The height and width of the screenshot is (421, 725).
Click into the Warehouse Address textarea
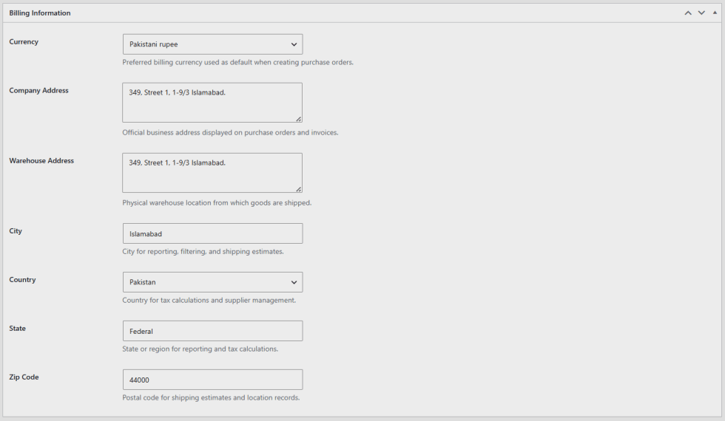click(212, 173)
